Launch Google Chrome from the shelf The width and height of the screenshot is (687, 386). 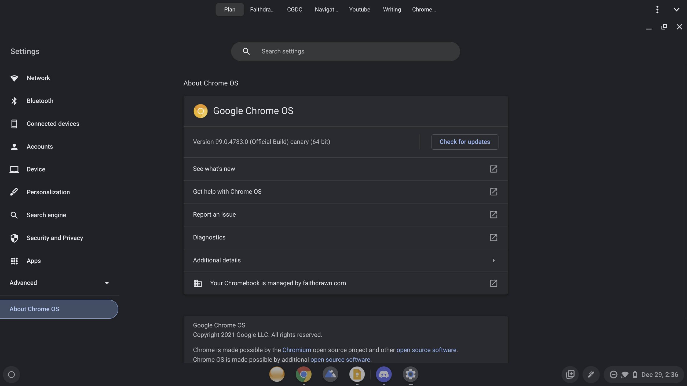[x=303, y=374]
